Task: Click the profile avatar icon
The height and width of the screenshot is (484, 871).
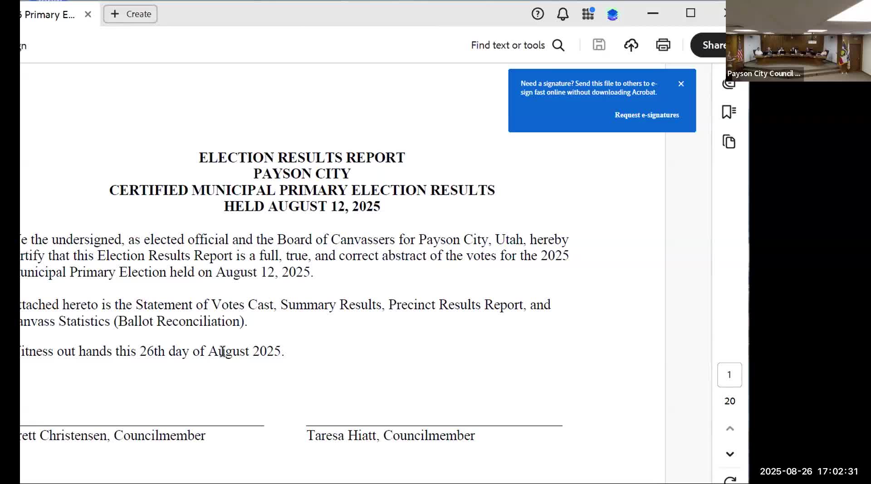Action: (612, 15)
